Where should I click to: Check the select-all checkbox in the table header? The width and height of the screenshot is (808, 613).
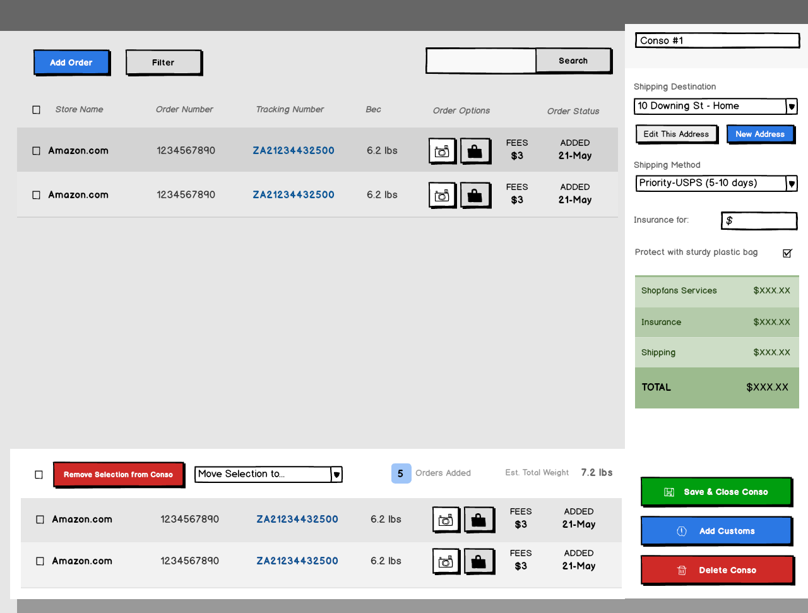coord(36,109)
